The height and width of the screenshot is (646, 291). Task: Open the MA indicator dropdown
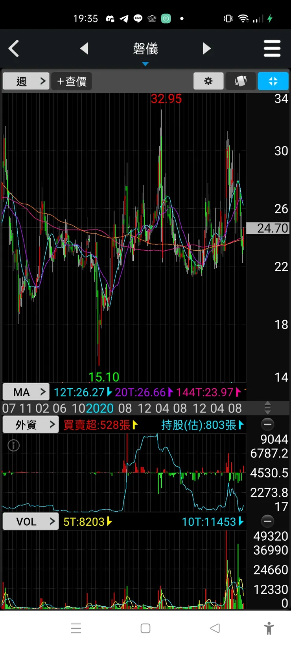[26, 392]
